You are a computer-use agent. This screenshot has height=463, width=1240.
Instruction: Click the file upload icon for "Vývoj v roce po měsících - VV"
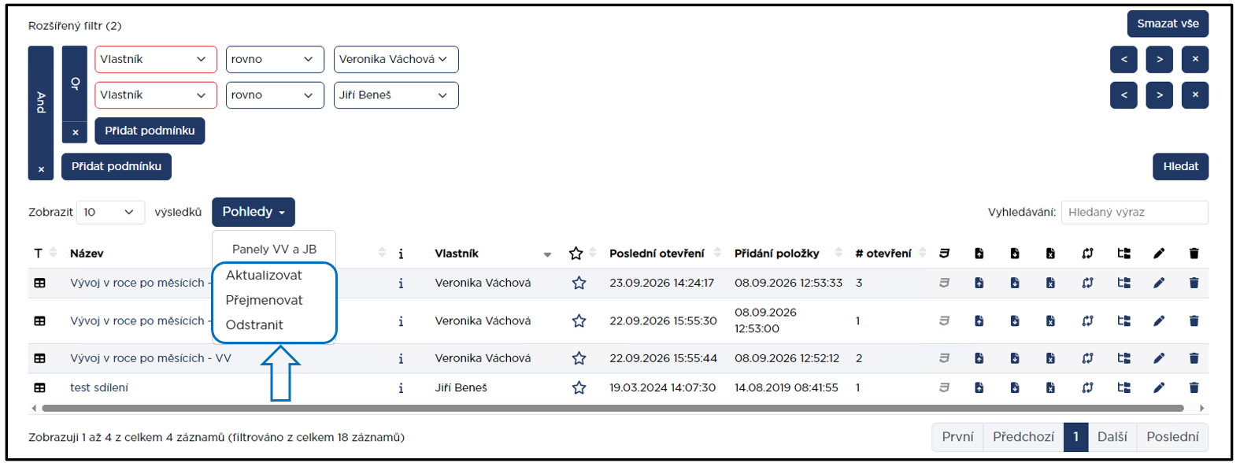click(x=979, y=358)
